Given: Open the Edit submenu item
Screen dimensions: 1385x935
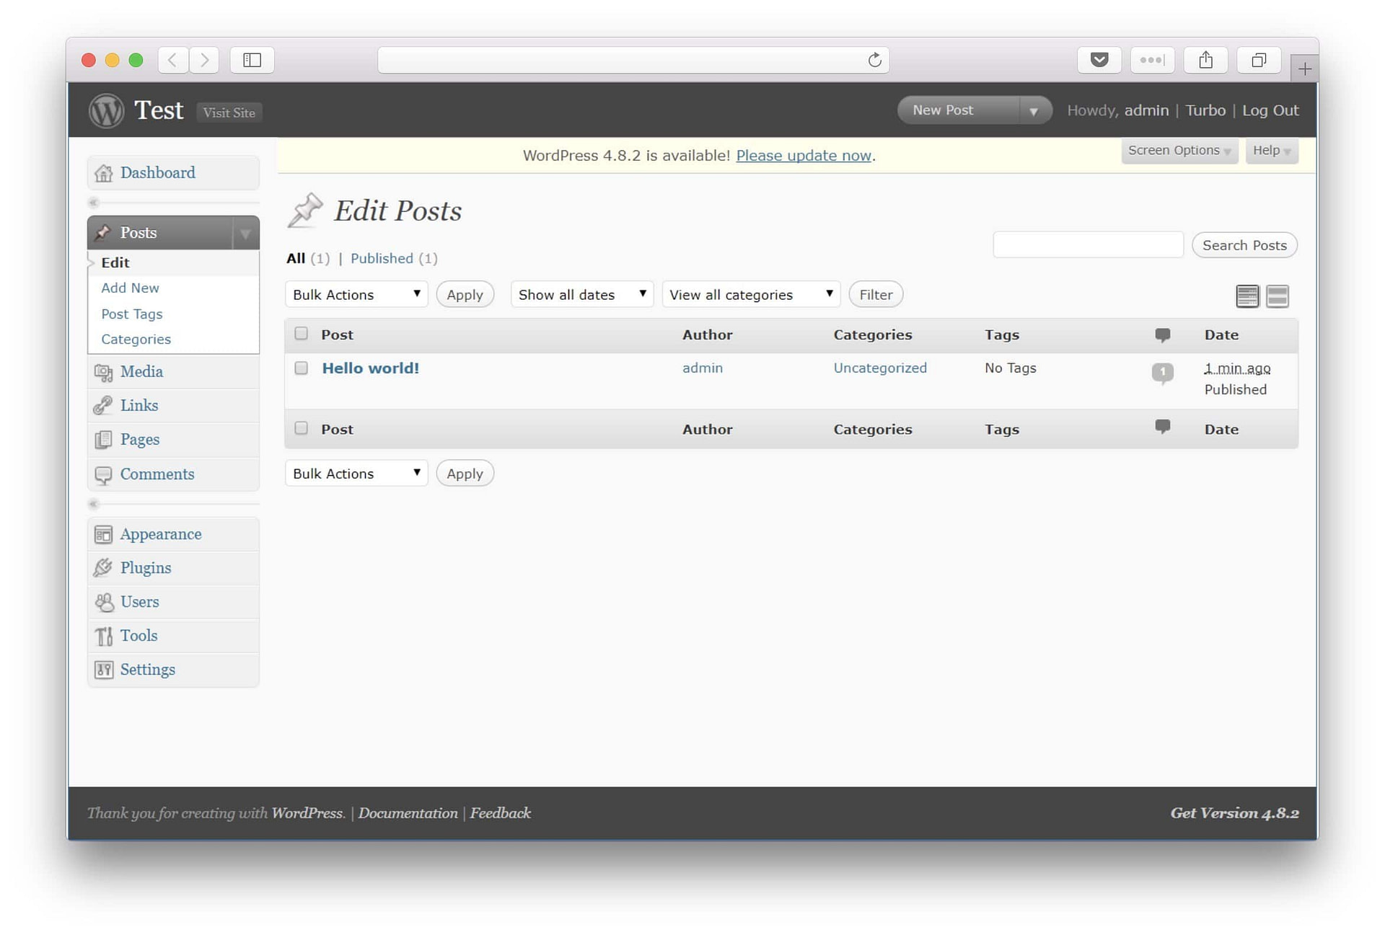Looking at the screenshot, I should click(x=115, y=262).
